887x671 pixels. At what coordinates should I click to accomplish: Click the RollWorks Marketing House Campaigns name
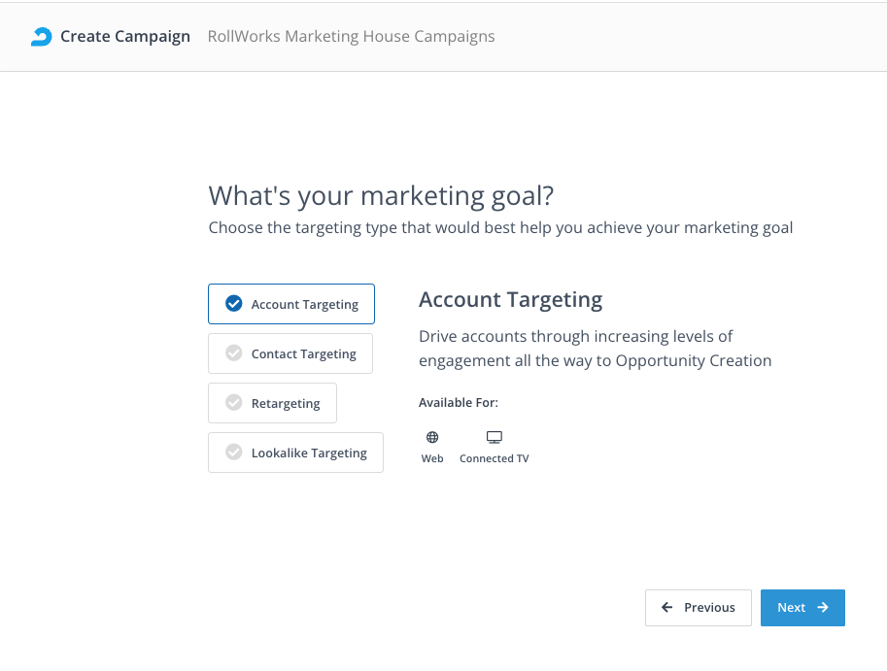click(351, 37)
